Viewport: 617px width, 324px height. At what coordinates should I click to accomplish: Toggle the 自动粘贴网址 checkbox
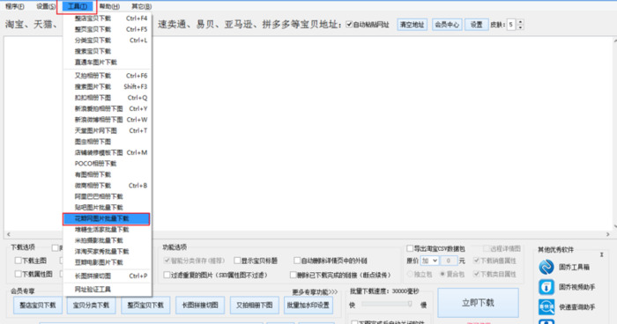[349, 25]
